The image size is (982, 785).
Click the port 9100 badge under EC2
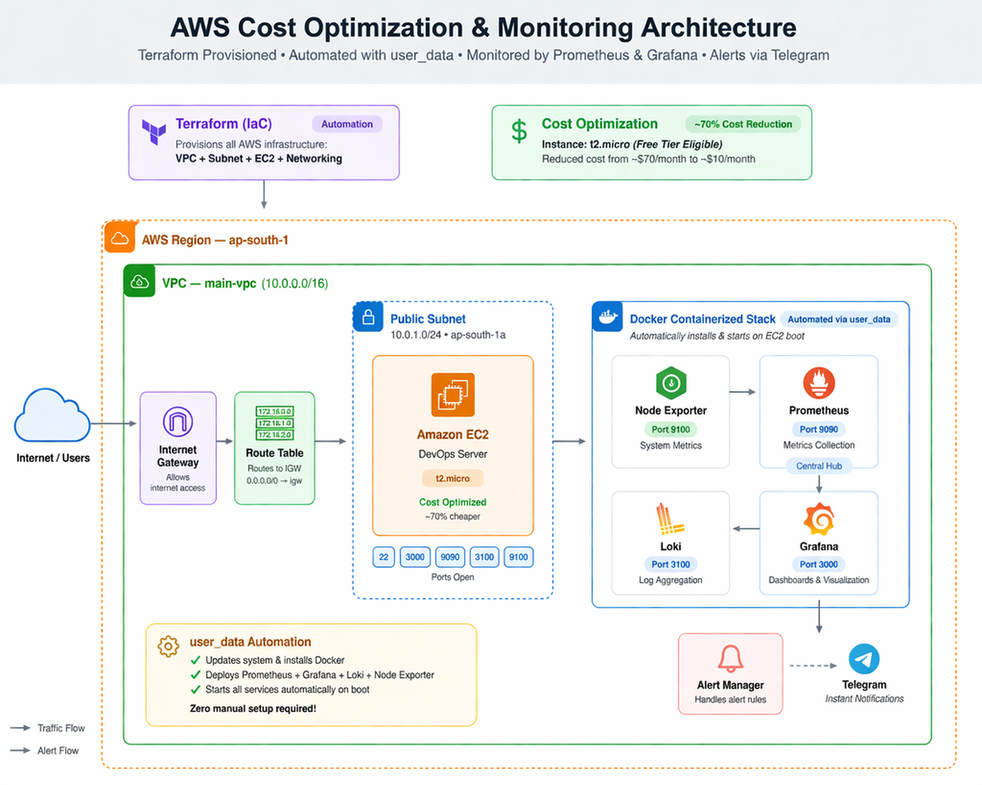519,557
